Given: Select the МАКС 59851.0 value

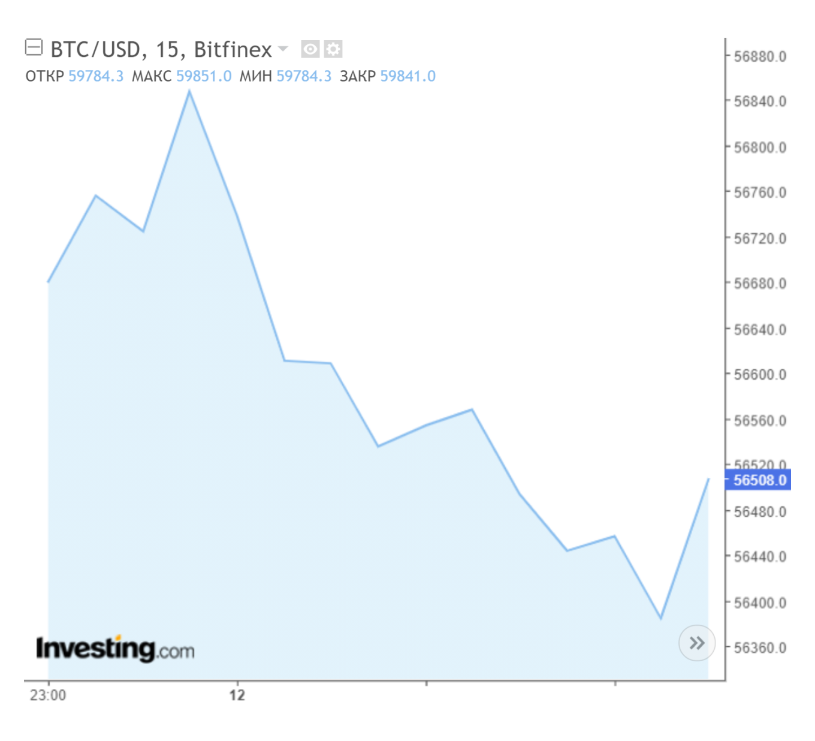Looking at the screenshot, I should click(x=204, y=76).
